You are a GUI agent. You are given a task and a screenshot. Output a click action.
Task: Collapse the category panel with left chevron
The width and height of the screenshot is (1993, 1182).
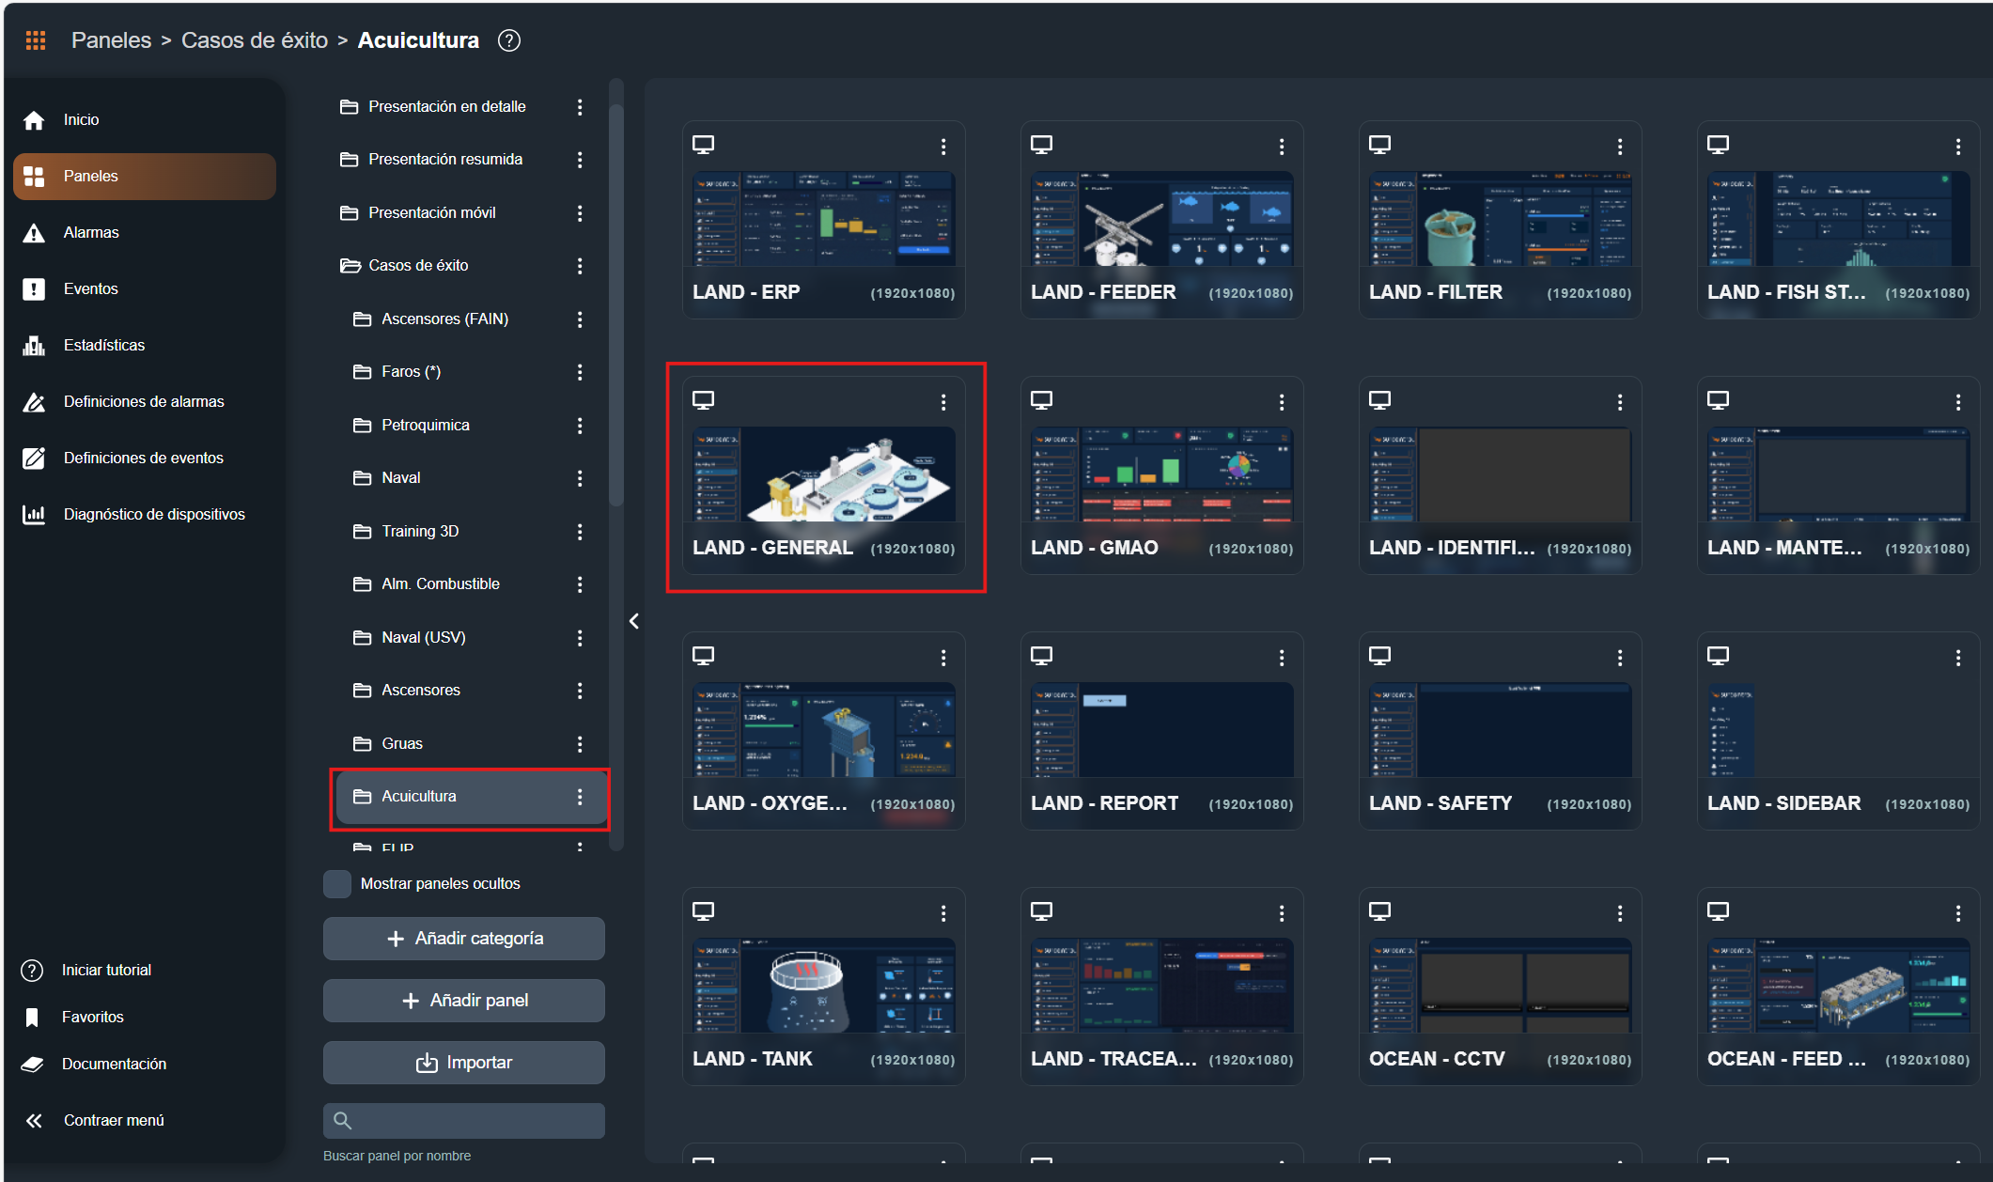tap(634, 621)
